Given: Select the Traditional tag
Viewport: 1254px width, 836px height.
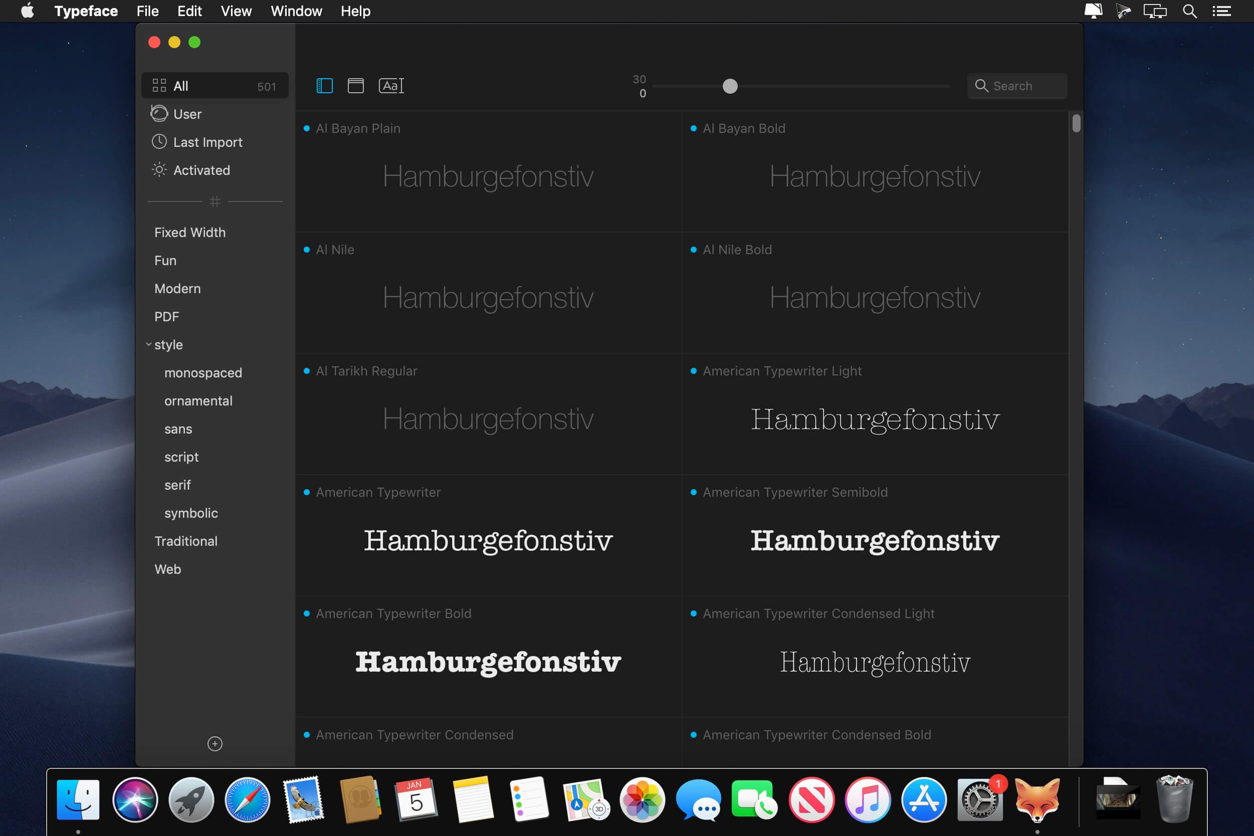Looking at the screenshot, I should click(186, 541).
